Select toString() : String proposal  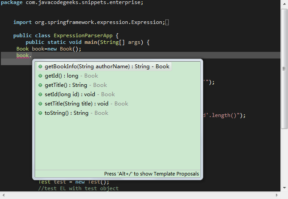pos(73,113)
